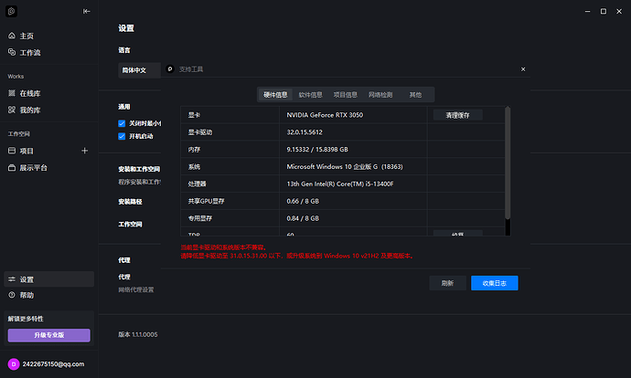Click the 清理缓存 clear cache button
Viewport: 631px width, 378px height.
457,115
